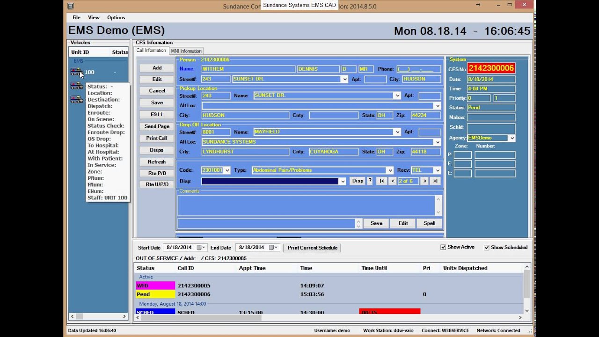This screenshot has width=599, height=337.
Task: Click the schedule list scroll-up arrow
Action: 527,267
